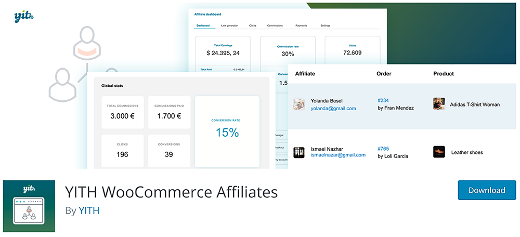Screen dimensions: 520x237
Task: Click the Ismael Nazhar name
Action: click(327, 149)
